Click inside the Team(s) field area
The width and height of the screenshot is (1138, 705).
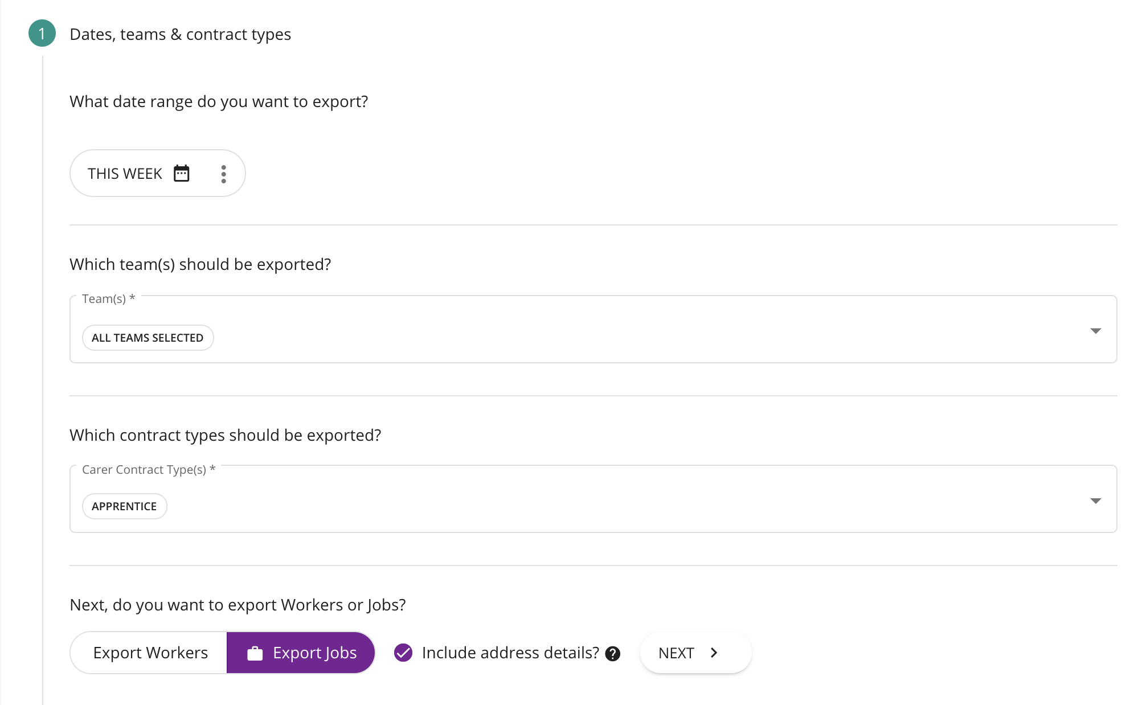(593, 329)
